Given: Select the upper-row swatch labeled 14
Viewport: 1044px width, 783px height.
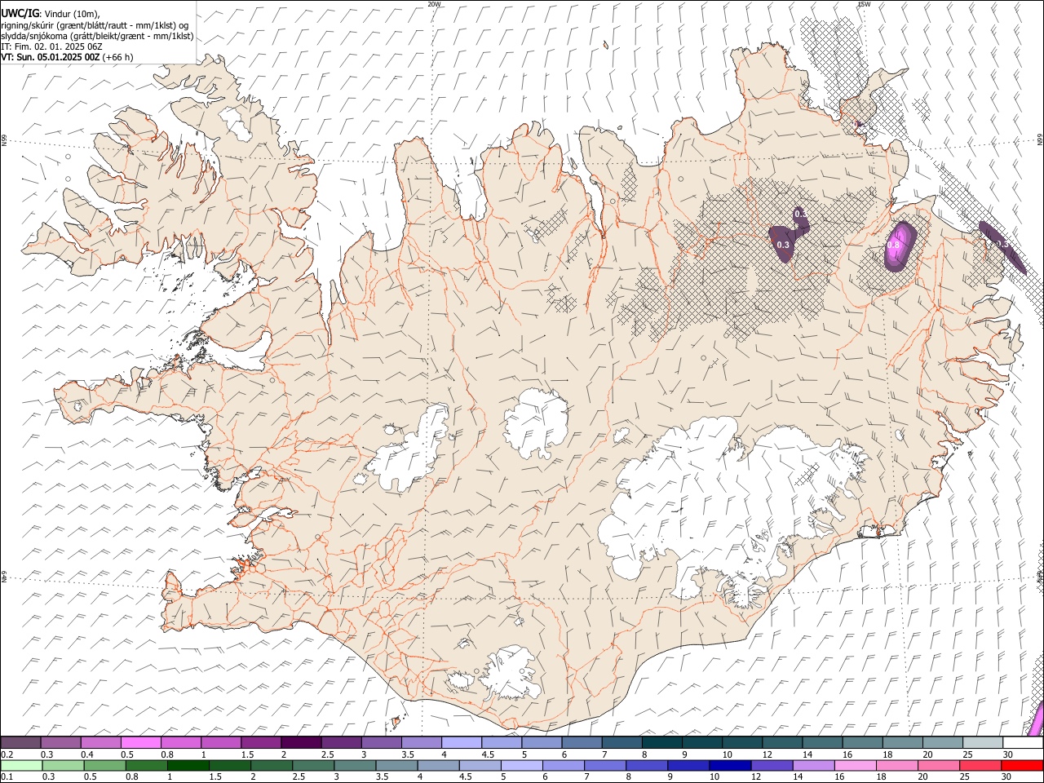Looking at the screenshot, I should pos(822,743).
